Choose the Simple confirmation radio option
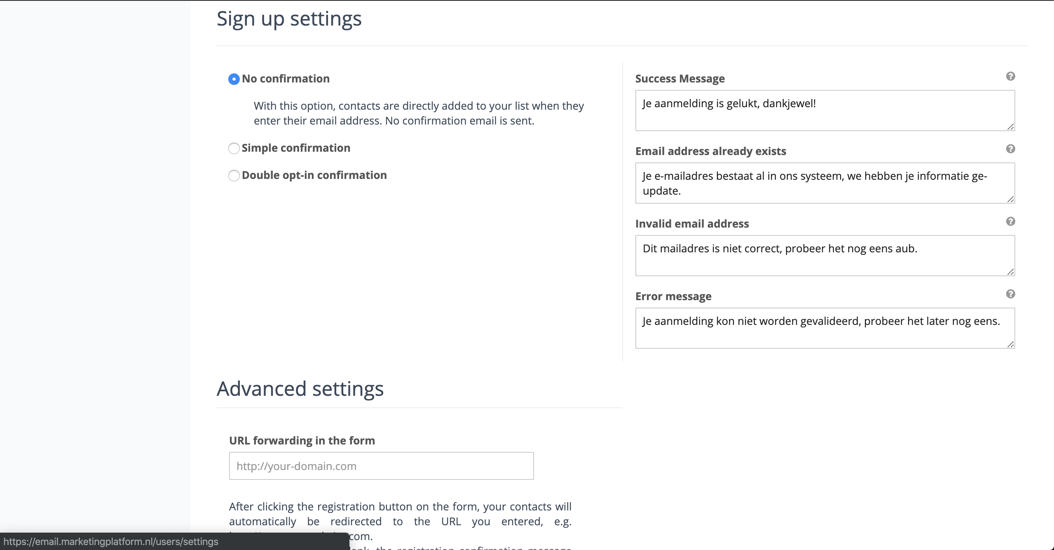The image size is (1054, 550). pyautogui.click(x=234, y=148)
